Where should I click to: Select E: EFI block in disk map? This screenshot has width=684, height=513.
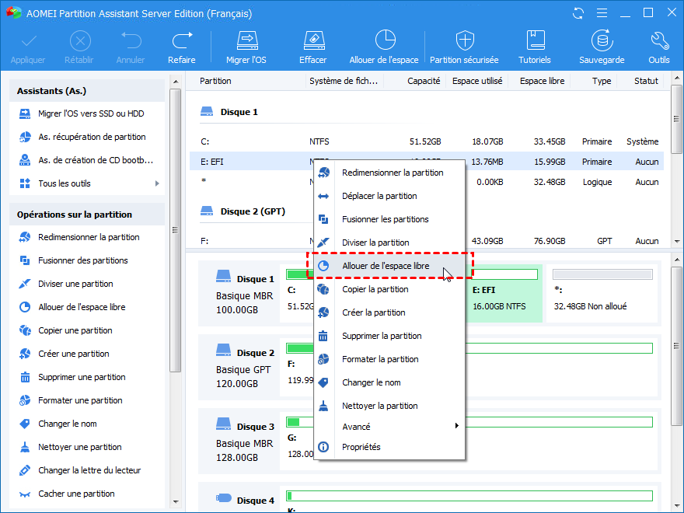click(504, 293)
